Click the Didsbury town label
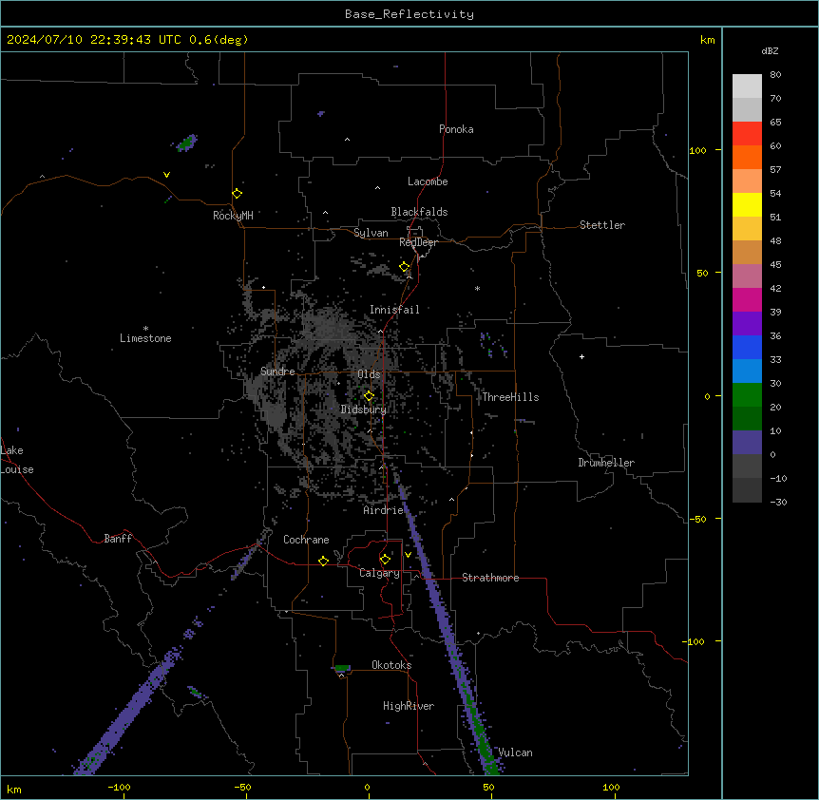 (x=364, y=410)
